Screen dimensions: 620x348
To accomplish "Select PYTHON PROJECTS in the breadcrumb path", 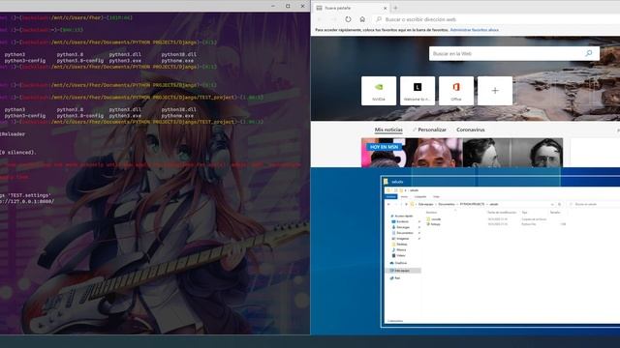I will (x=472, y=204).
